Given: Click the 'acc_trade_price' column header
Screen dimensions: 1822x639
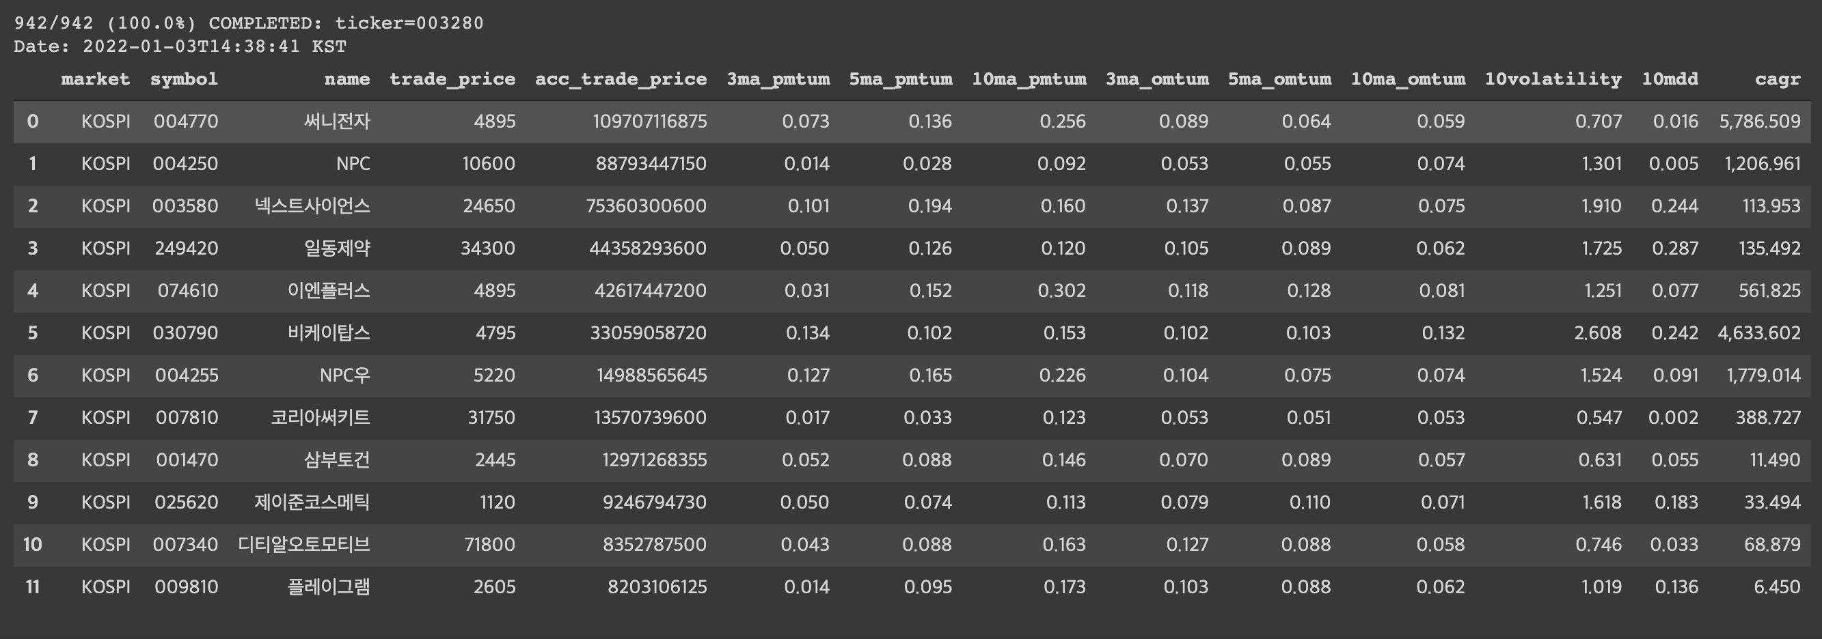Looking at the screenshot, I should click(x=621, y=79).
